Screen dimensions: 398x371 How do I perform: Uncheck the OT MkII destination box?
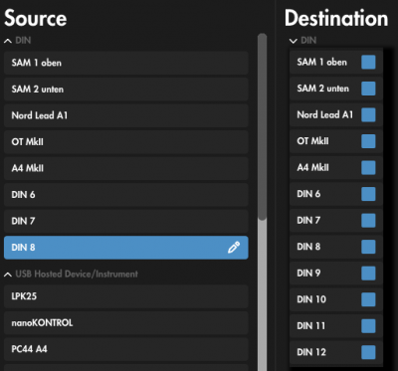pyautogui.click(x=368, y=141)
